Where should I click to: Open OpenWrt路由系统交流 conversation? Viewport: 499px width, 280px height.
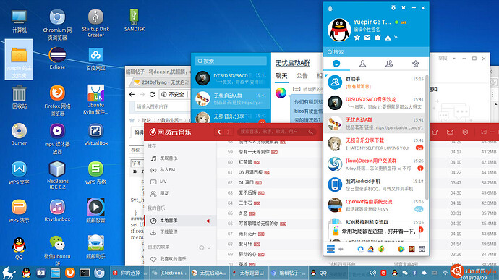tap(375, 205)
